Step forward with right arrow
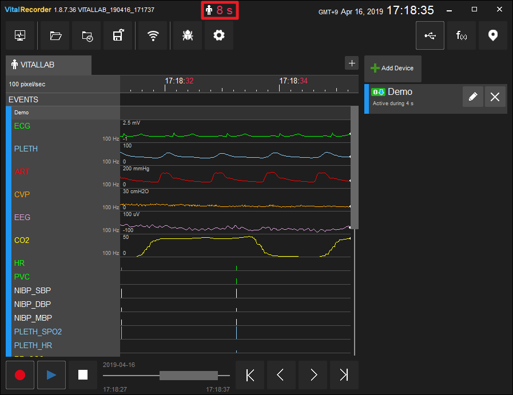Screen dimensions: 513x395 312,375
